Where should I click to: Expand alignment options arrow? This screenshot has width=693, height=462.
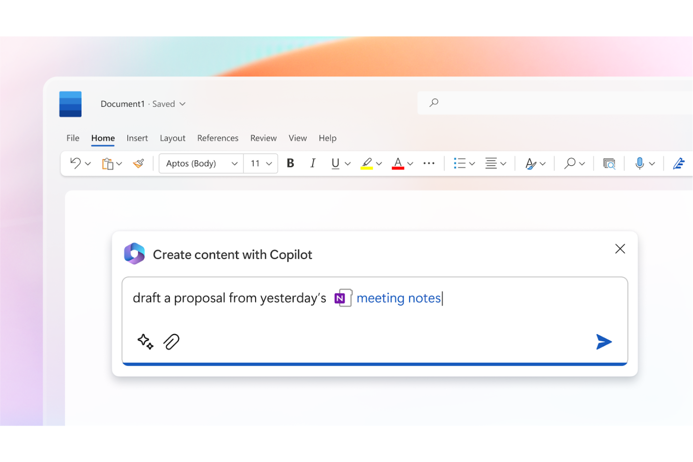[x=503, y=164]
